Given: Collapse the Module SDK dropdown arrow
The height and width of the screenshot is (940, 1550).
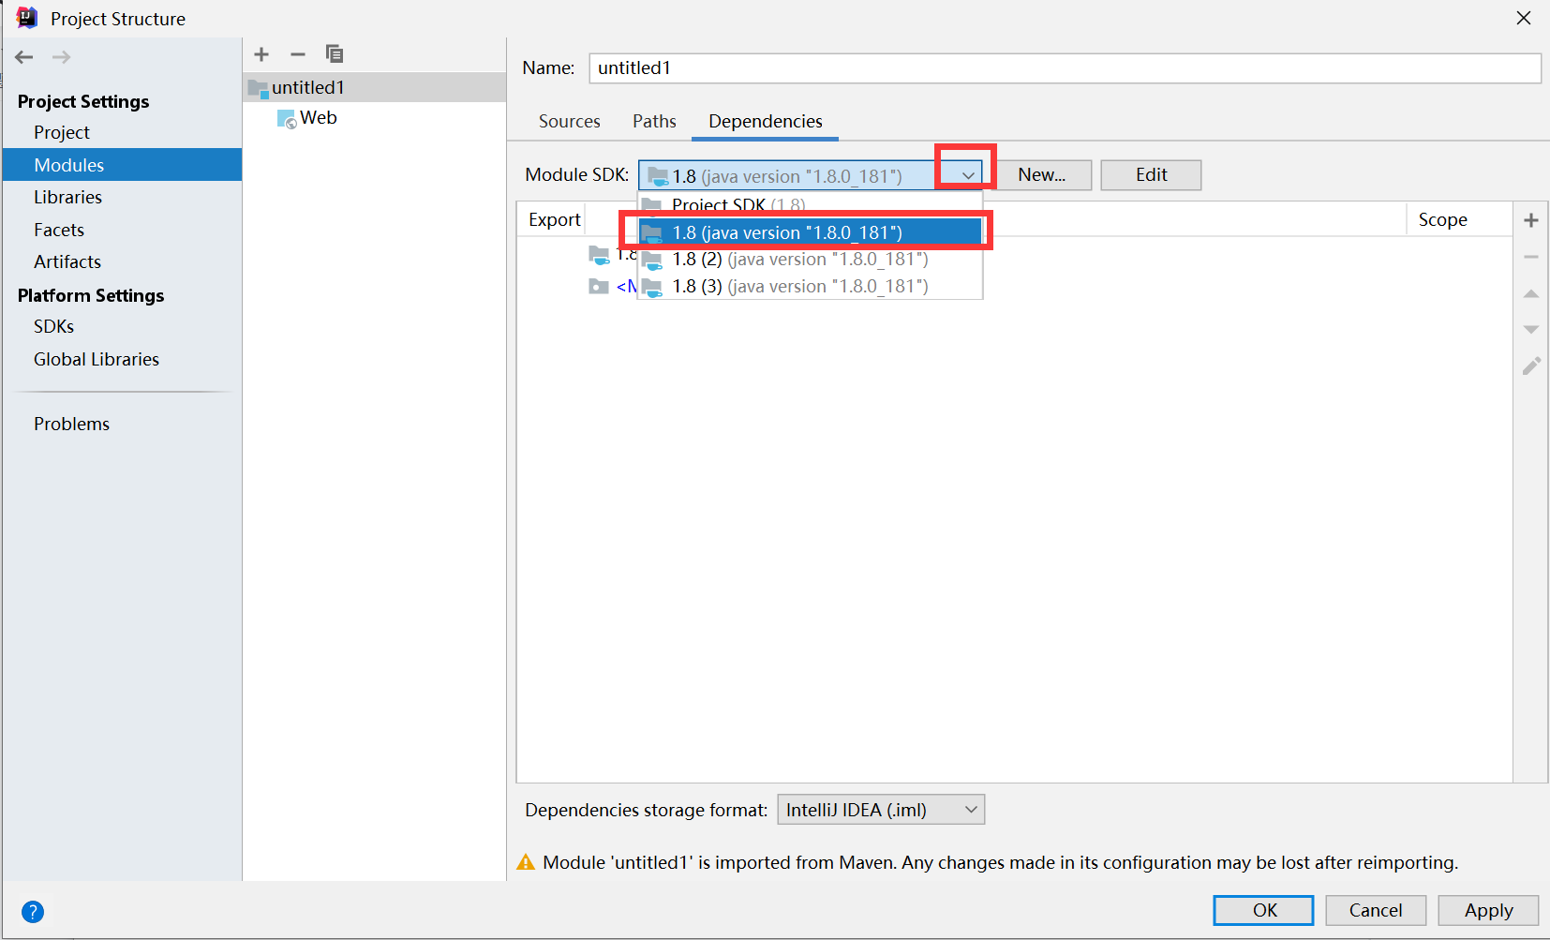Looking at the screenshot, I should point(967,175).
